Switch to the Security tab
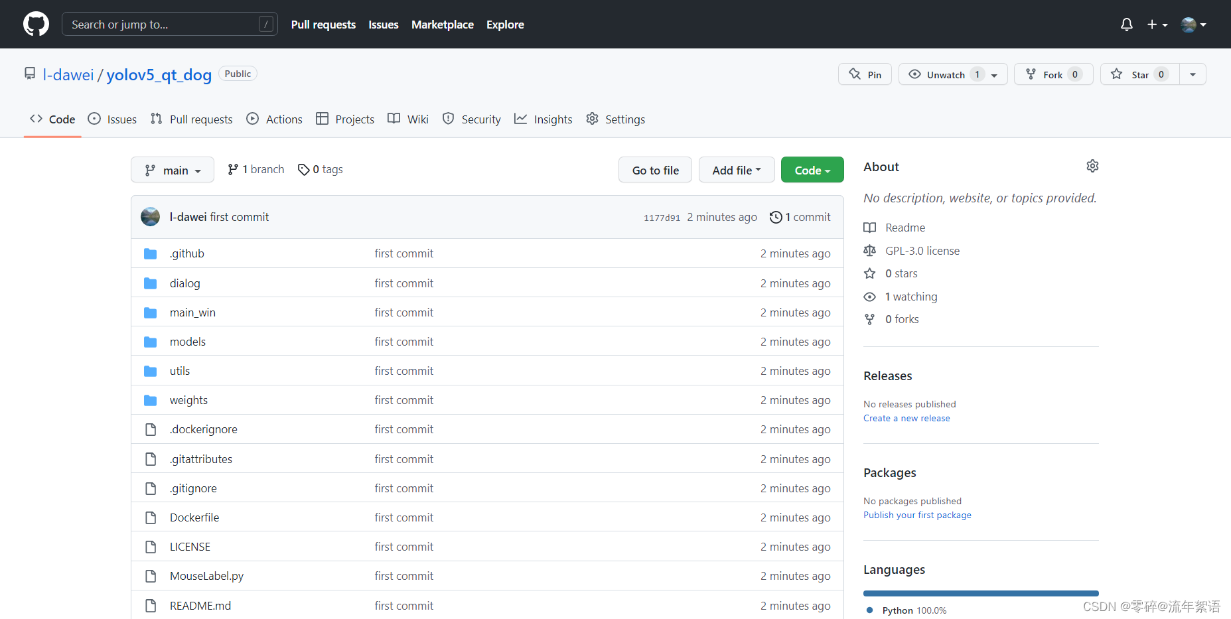 [471, 119]
